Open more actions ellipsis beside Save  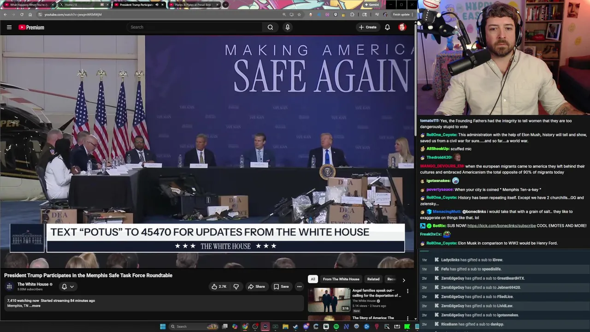[x=299, y=286]
